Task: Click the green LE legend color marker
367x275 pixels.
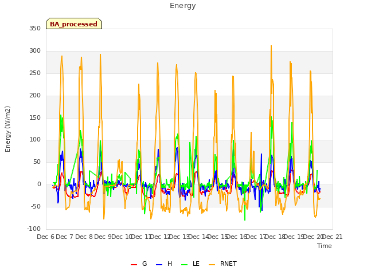Action: coord(185,265)
